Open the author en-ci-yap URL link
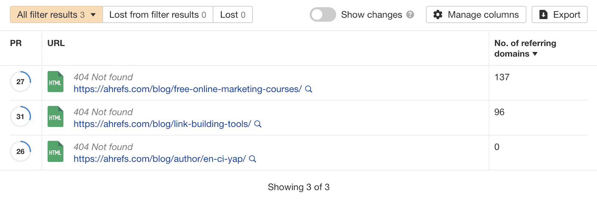Image resolution: width=597 pixels, height=202 pixels. click(x=159, y=159)
